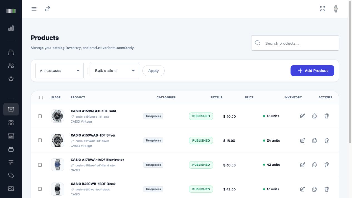Open the hamburger menu icon
This screenshot has width=352, height=198.
34,9
